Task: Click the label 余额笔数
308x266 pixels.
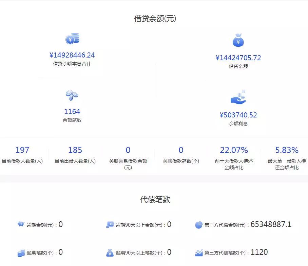Action: (72, 120)
